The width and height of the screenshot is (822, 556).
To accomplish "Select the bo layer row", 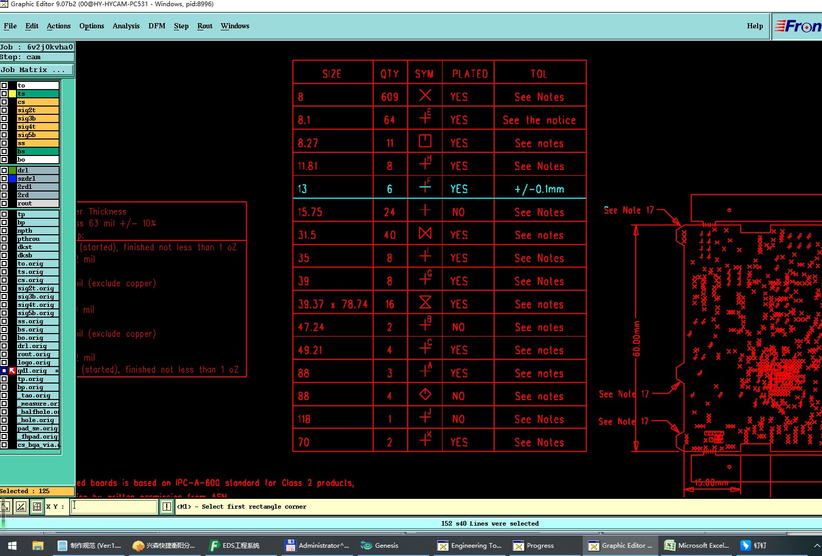I will [x=38, y=160].
